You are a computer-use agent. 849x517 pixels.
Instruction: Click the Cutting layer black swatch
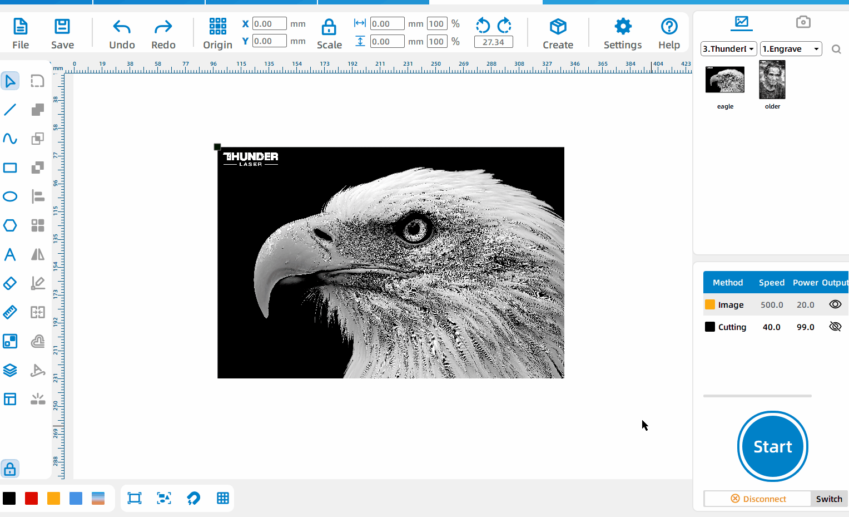coord(710,327)
